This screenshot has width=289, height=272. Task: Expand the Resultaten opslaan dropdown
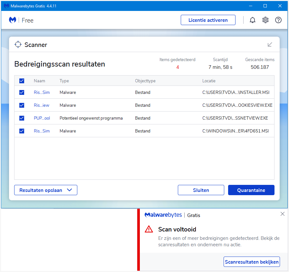tap(46, 190)
